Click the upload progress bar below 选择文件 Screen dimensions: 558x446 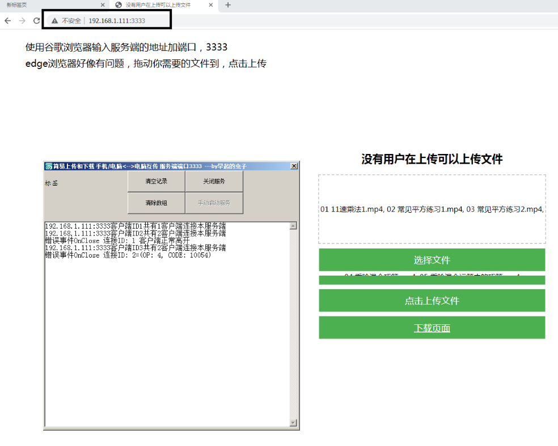432,278
